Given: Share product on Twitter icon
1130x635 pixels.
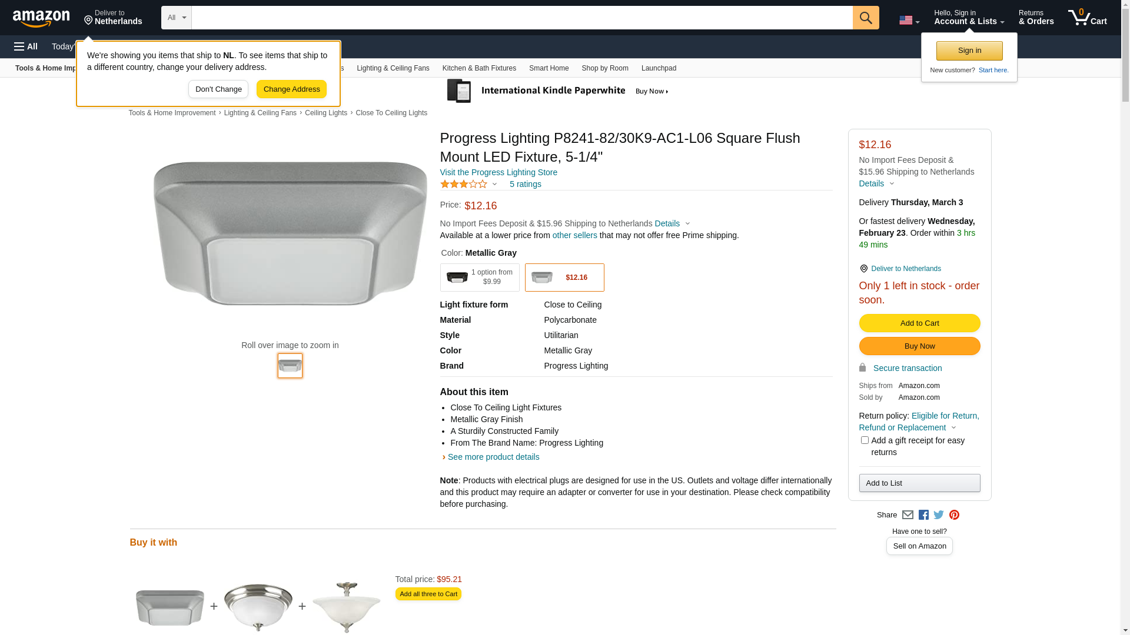Looking at the screenshot, I should 939,515.
